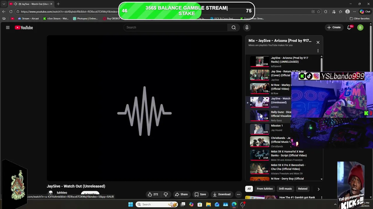Open luhhleo channel name

(x=62, y=192)
